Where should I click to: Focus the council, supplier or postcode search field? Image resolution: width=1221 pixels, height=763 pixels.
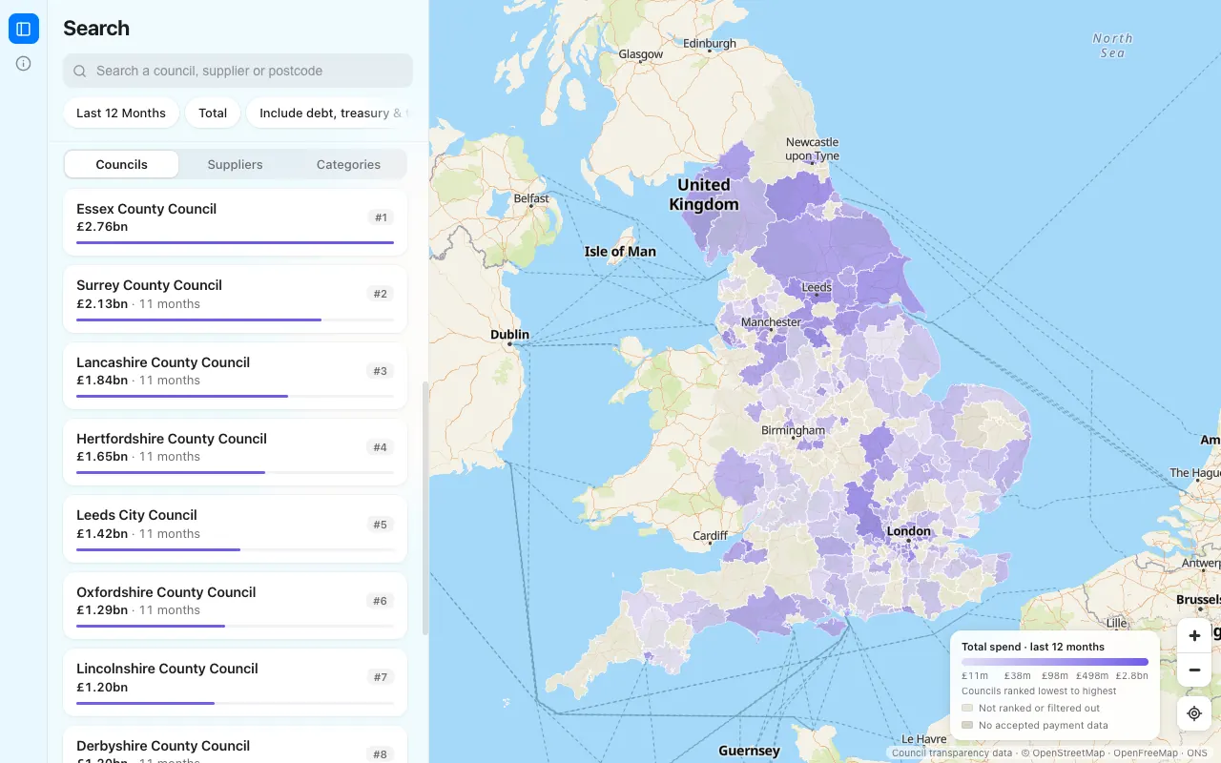tap(238, 71)
